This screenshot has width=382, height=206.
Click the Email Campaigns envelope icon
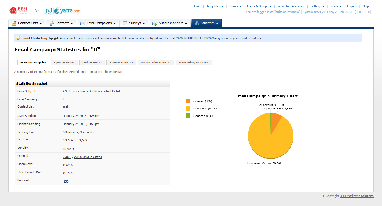[83, 23]
